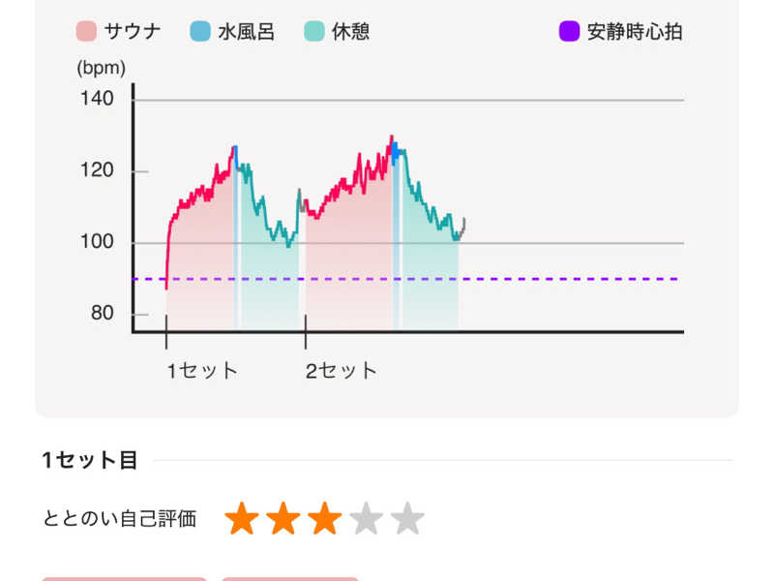Click the first set's blue water-bath band

[x=236, y=237]
